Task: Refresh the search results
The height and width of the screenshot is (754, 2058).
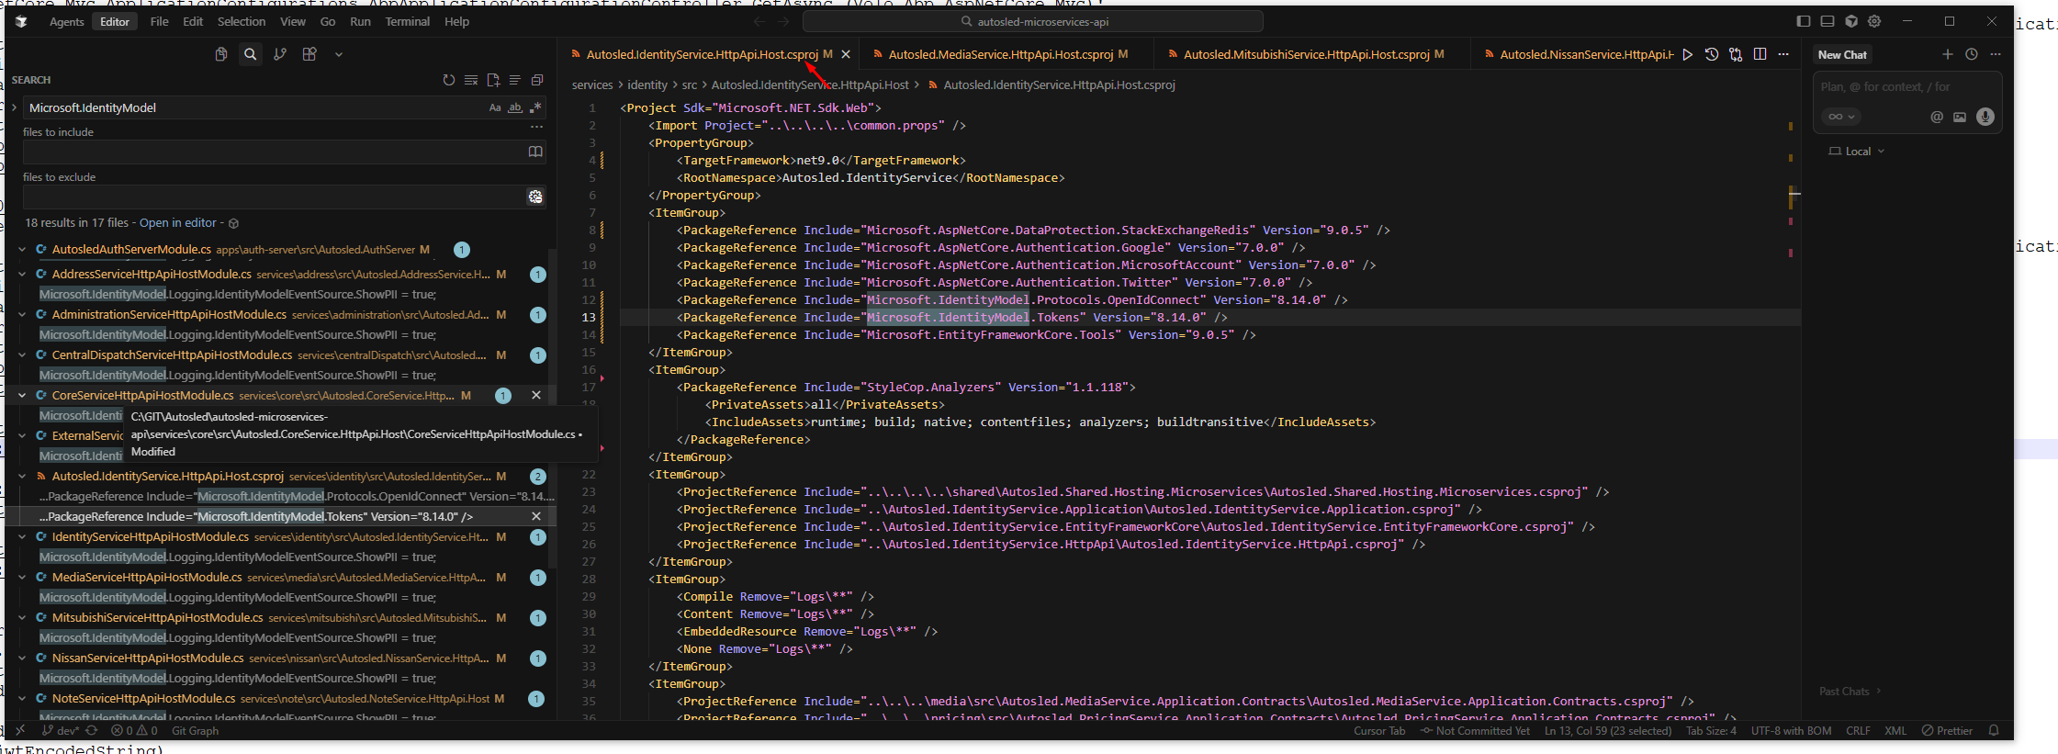Action: coord(448,80)
